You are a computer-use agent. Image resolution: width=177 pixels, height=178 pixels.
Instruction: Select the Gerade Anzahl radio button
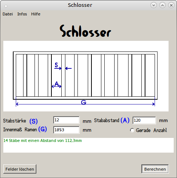click(x=132, y=130)
